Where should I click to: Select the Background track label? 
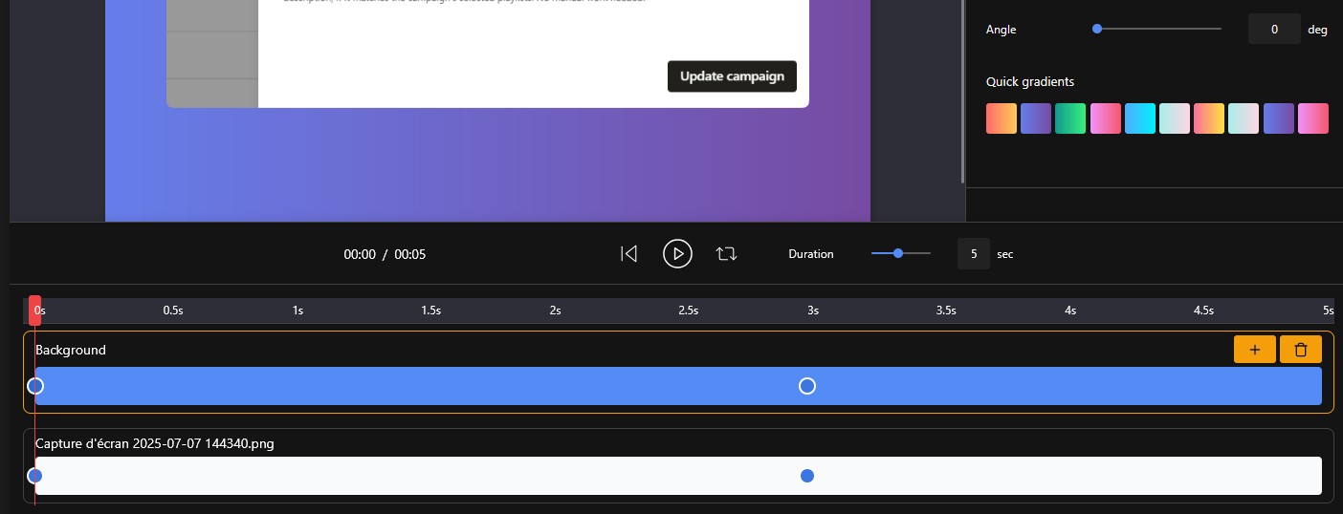point(71,350)
